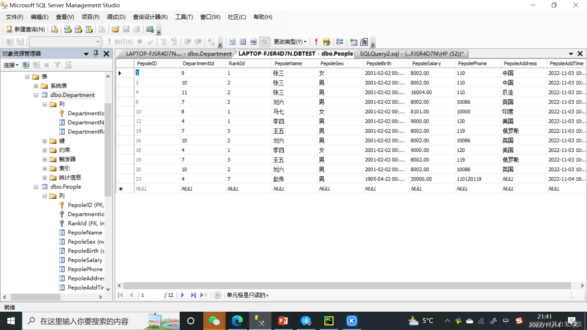Click the grid horizontal scrollbar track

click(347, 285)
